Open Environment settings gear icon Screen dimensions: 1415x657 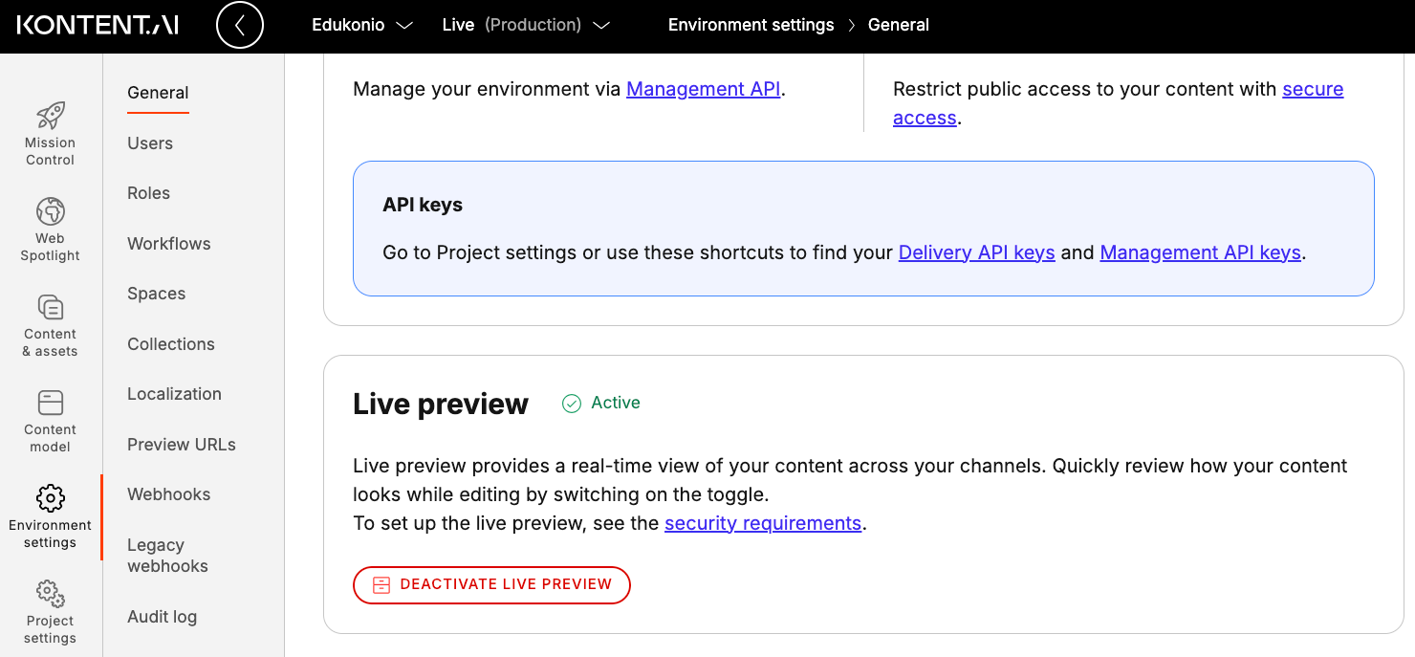[50, 496]
